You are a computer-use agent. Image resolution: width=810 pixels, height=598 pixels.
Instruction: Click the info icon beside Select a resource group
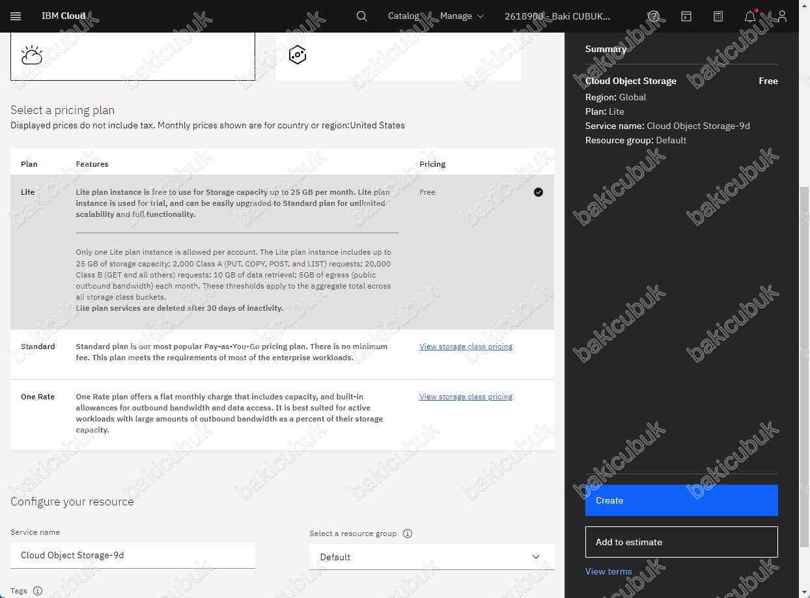click(x=408, y=534)
